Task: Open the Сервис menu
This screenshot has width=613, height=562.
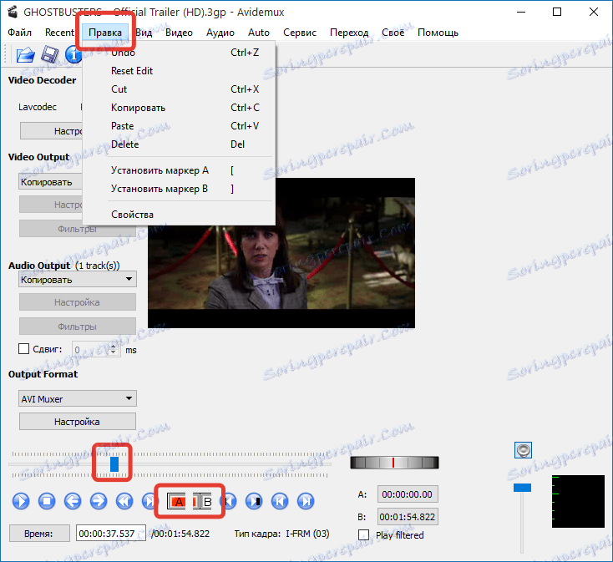Action: pyautogui.click(x=300, y=33)
